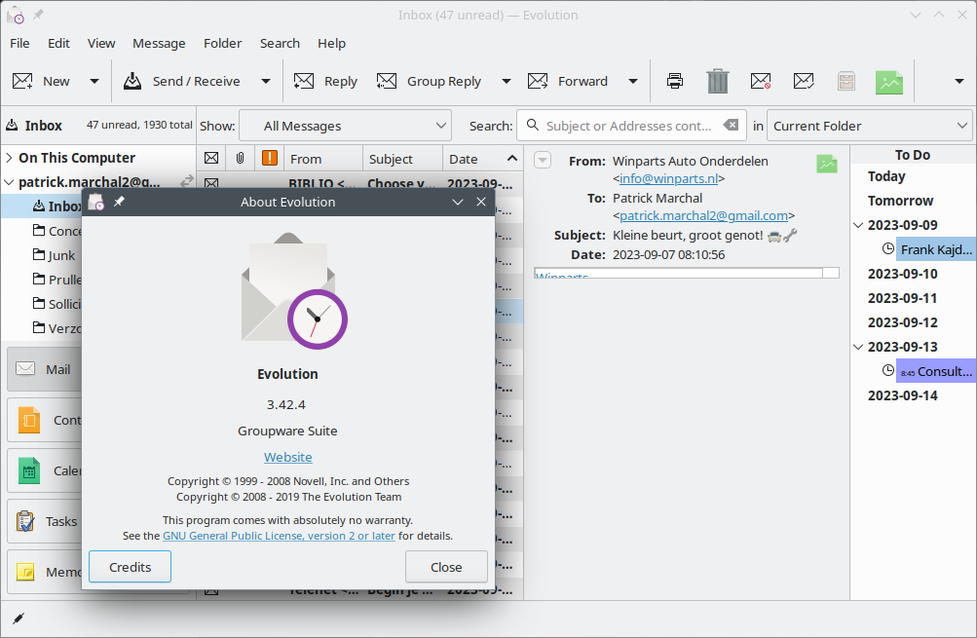The height and width of the screenshot is (638, 977).
Task: Click the Close button in About dialog
Action: (446, 567)
